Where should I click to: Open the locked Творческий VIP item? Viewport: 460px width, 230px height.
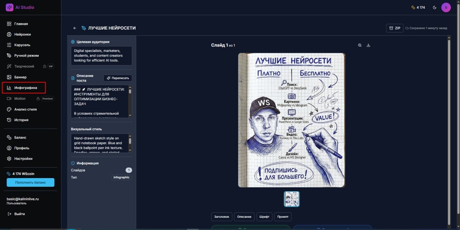click(x=30, y=66)
